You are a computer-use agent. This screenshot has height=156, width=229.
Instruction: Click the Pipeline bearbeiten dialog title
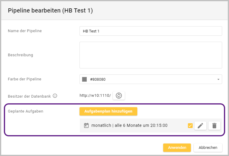pyautogui.click(x=50, y=11)
